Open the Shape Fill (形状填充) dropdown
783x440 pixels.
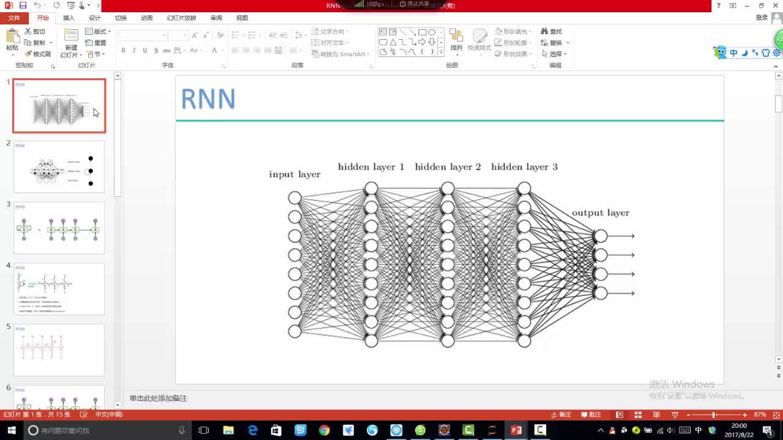513,32
